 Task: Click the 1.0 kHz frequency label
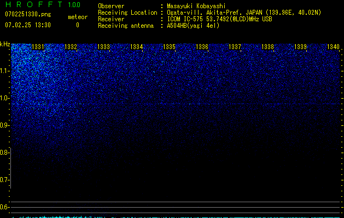[x=5, y=99]
